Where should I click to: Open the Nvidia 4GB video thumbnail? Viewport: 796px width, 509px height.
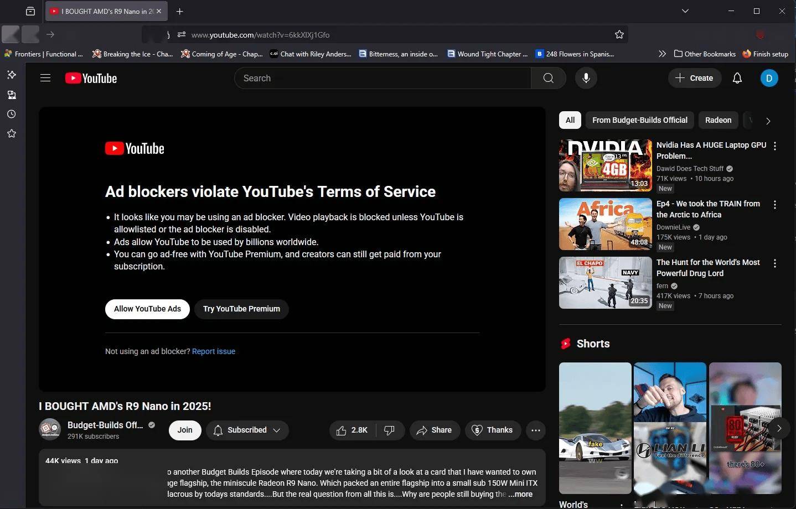606,165
